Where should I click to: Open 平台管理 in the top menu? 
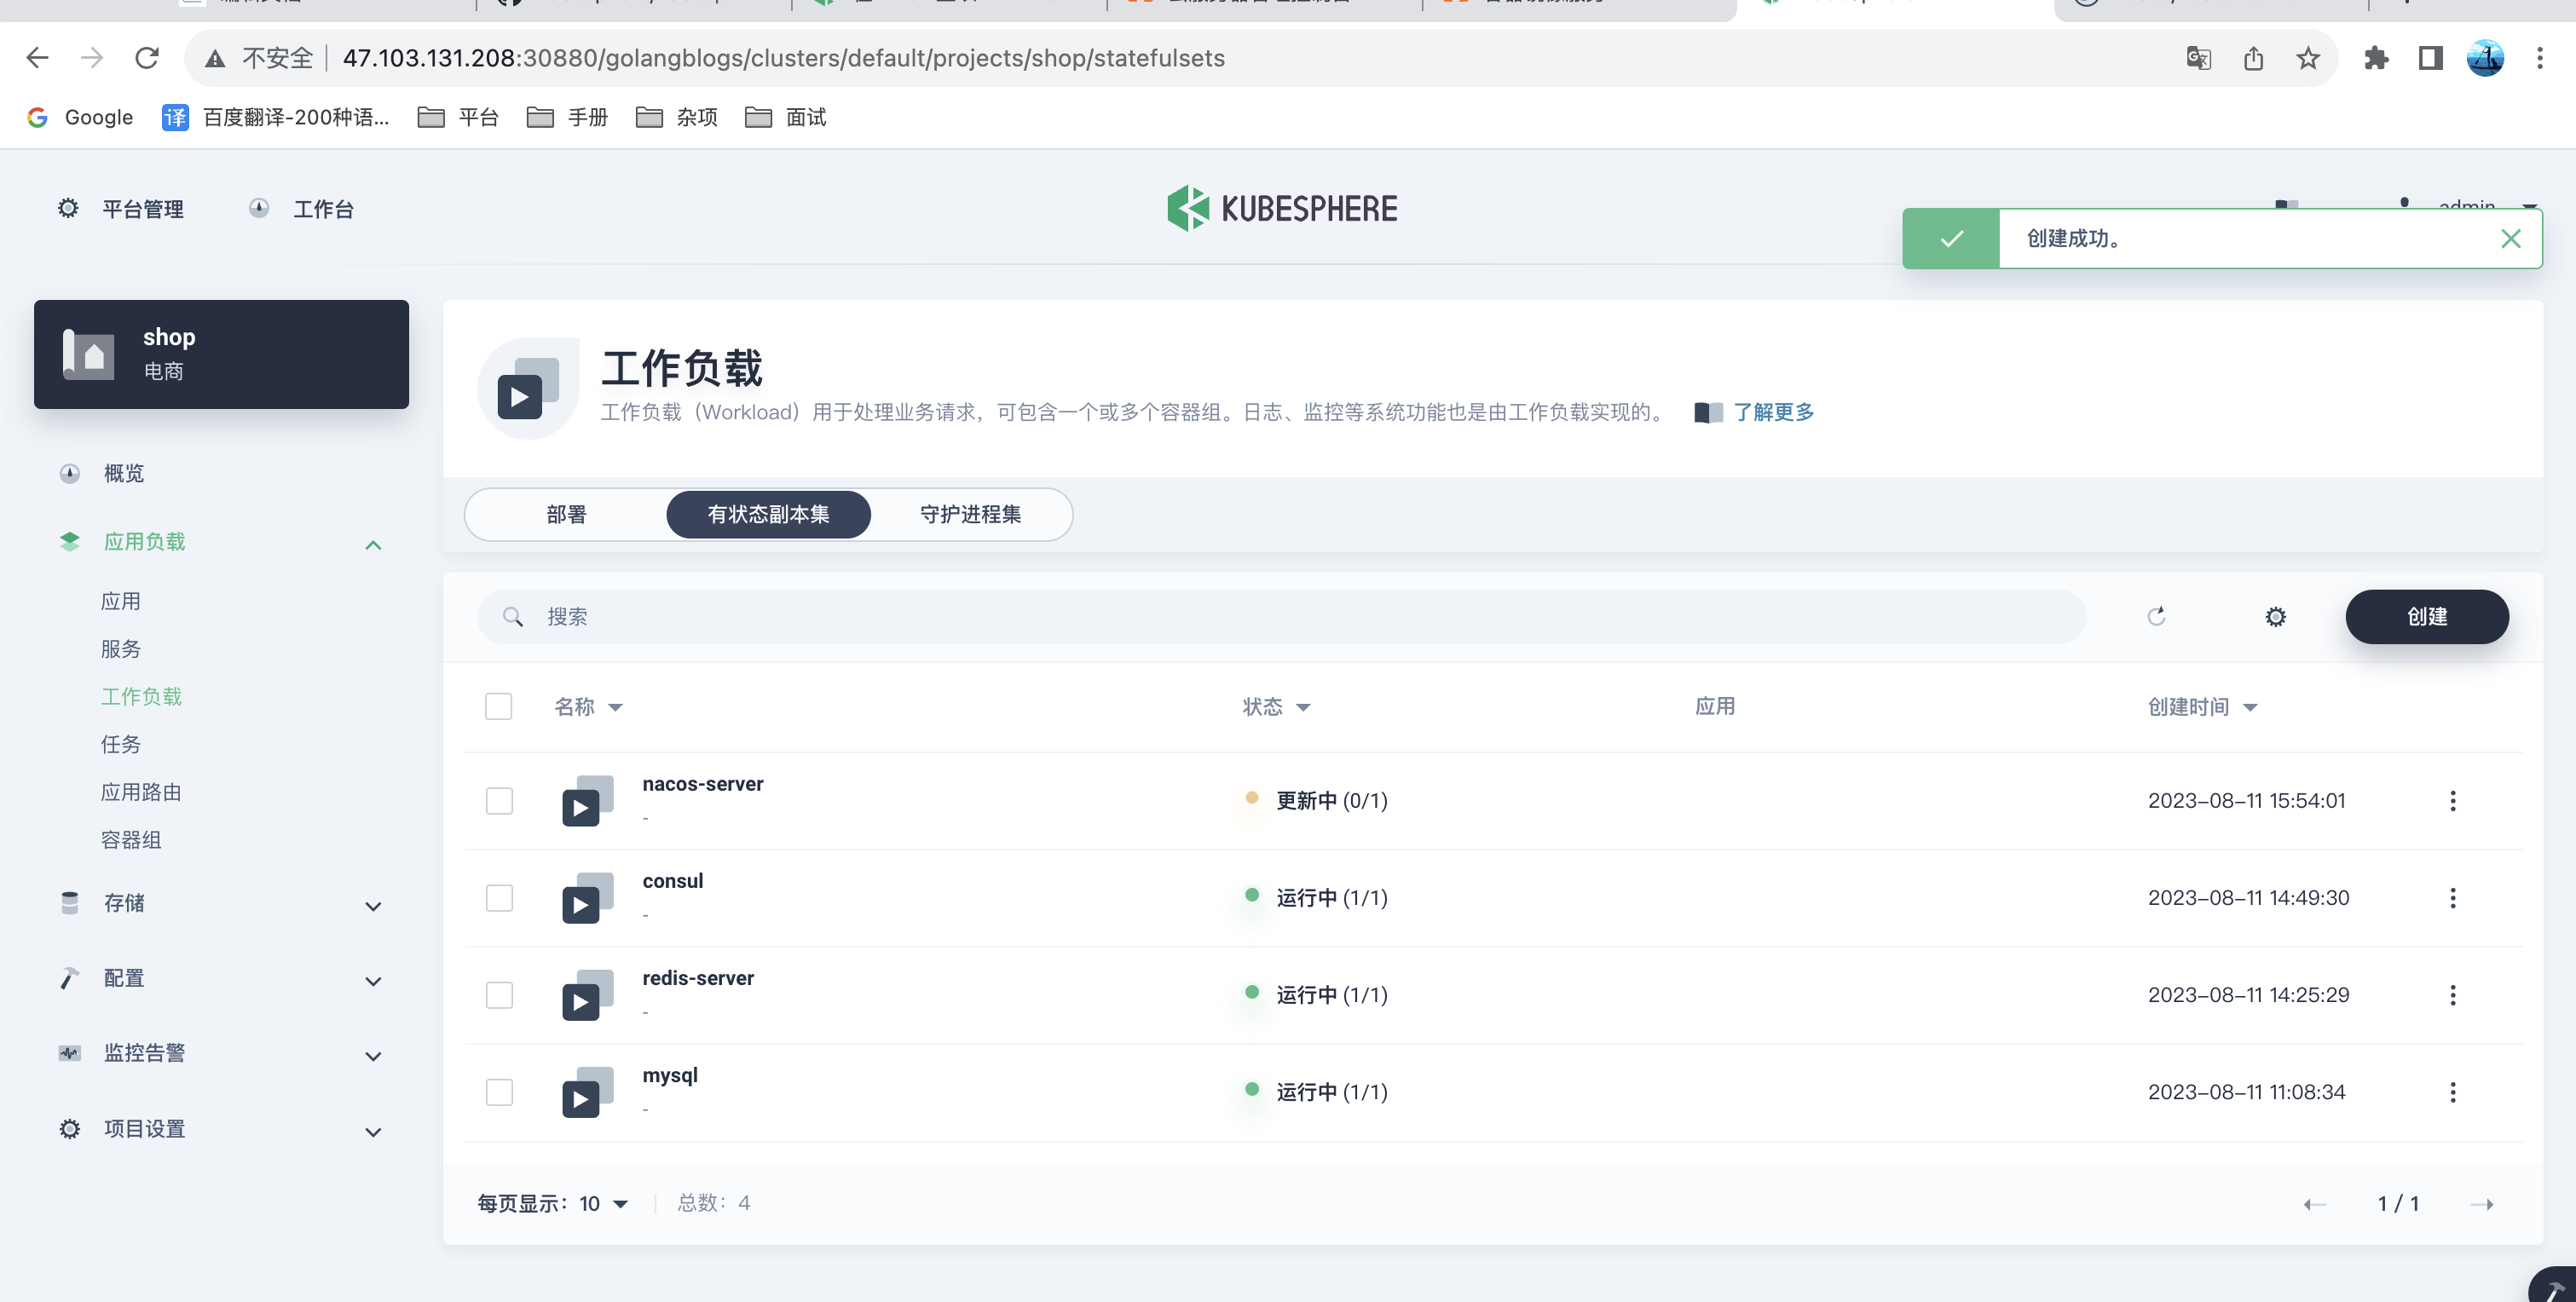point(120,208)
